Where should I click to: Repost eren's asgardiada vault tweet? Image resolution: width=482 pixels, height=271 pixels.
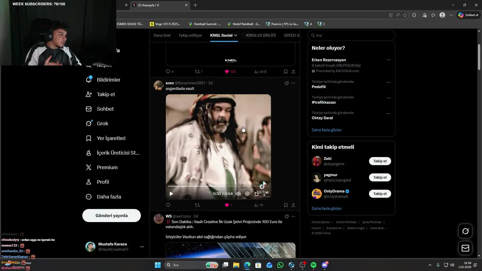(197, 205)
